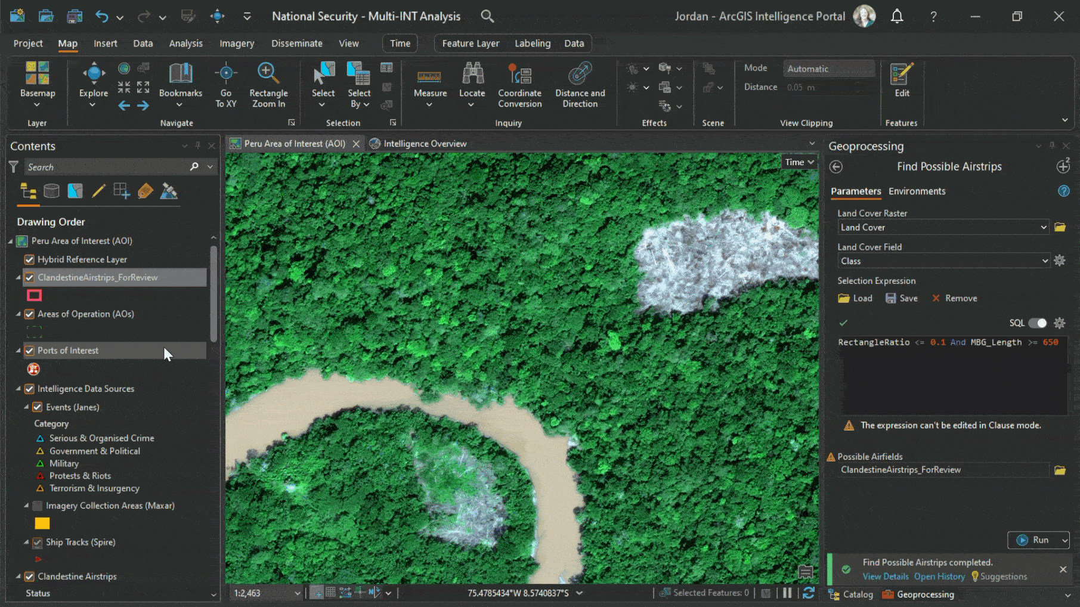
Task: Click the Go To XY tool
Action: point(225,85)
